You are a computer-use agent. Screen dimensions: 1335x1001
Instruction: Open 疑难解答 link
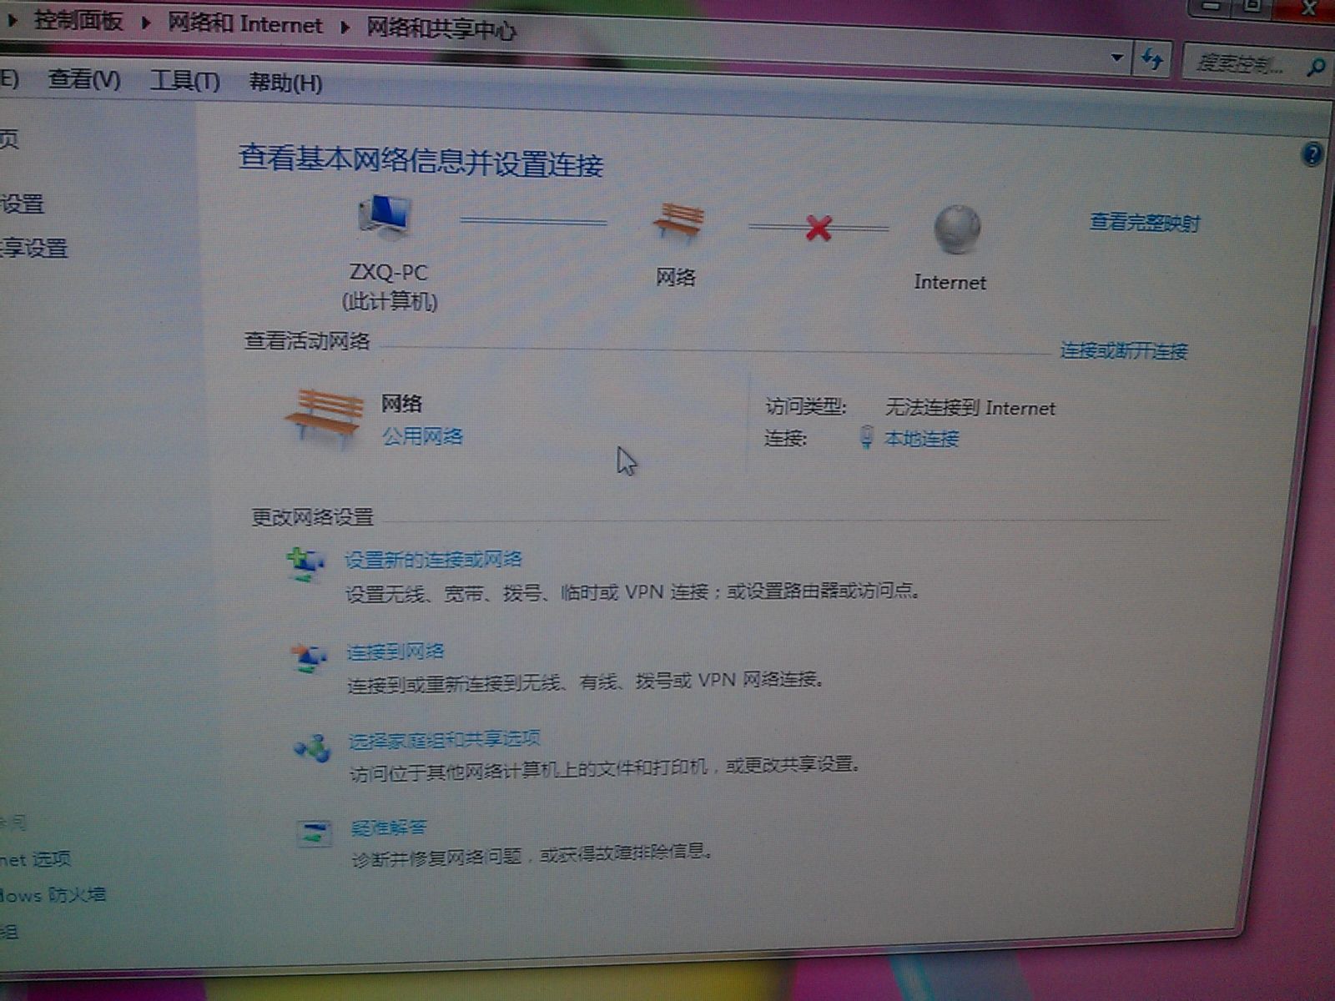[x=389, y=827]
